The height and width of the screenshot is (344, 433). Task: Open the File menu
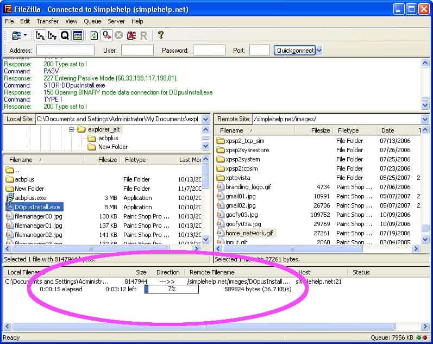point(9,21)
